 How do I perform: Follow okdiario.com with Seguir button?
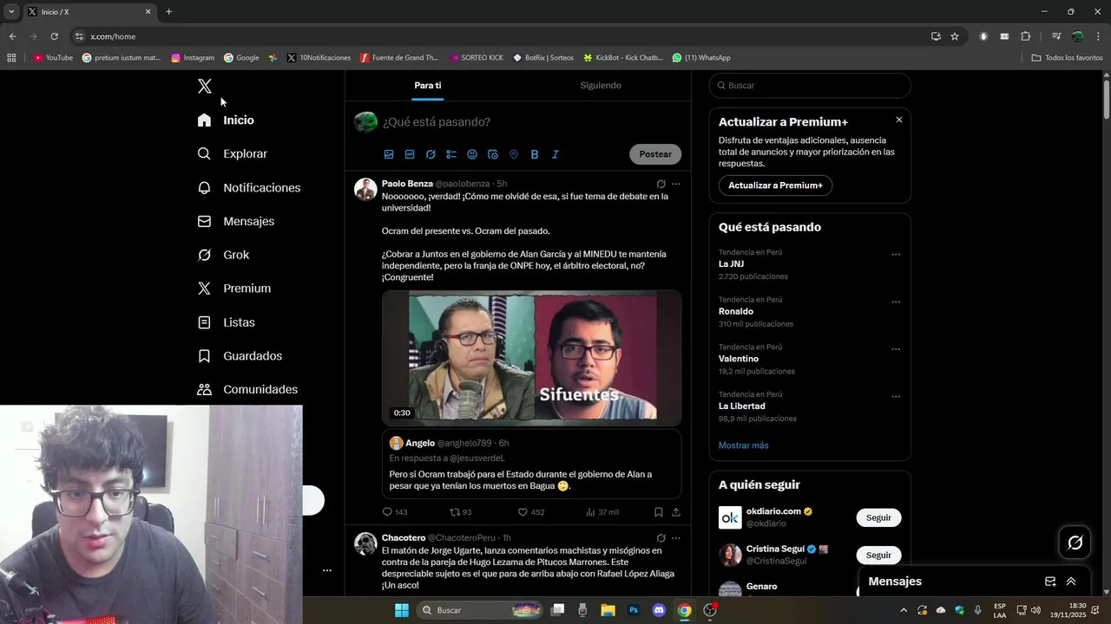pos(878,517)
